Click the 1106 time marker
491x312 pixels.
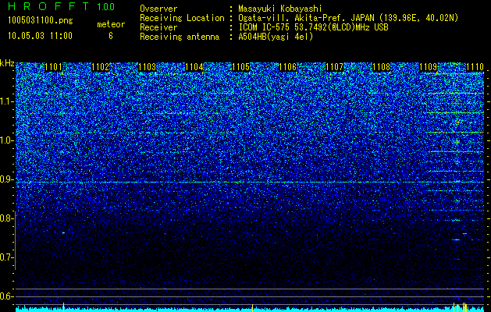287,67
